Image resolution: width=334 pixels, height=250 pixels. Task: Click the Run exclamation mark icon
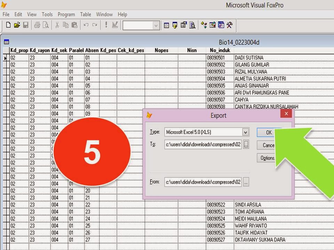tap(106, 25)
